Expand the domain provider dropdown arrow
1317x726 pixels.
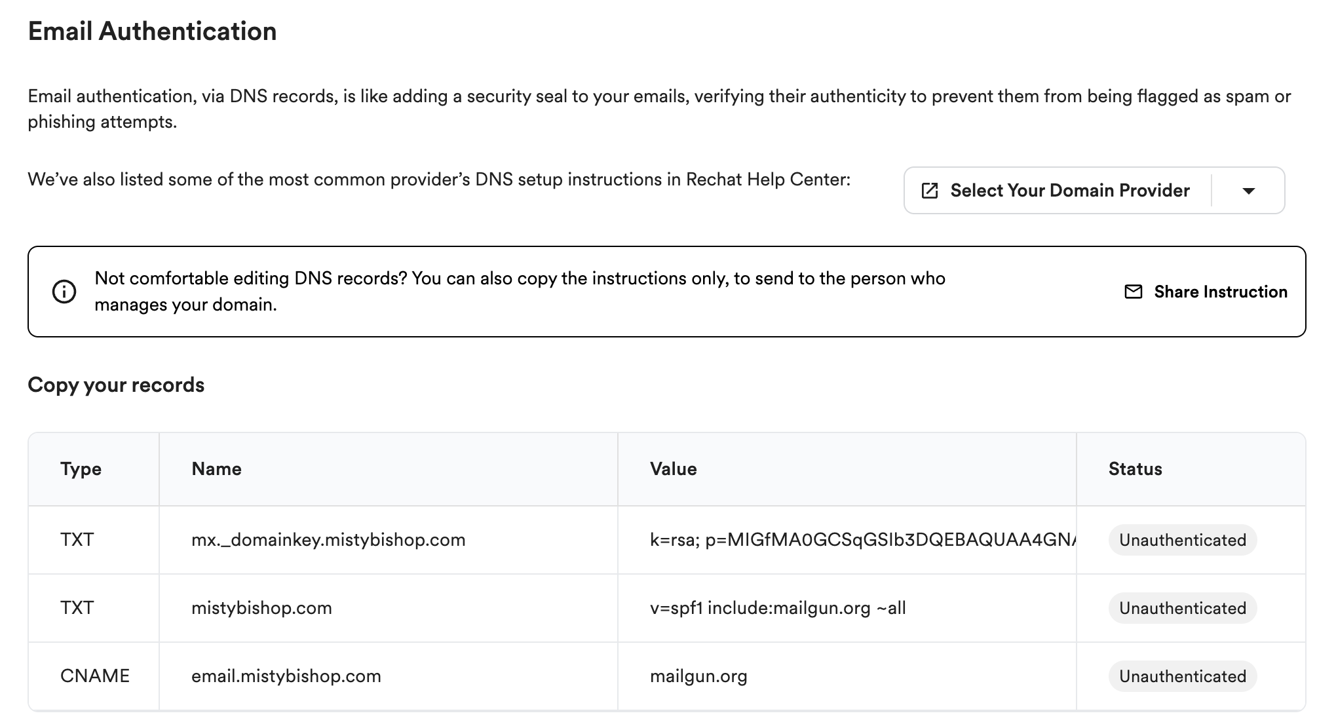tap(1248, 191)
